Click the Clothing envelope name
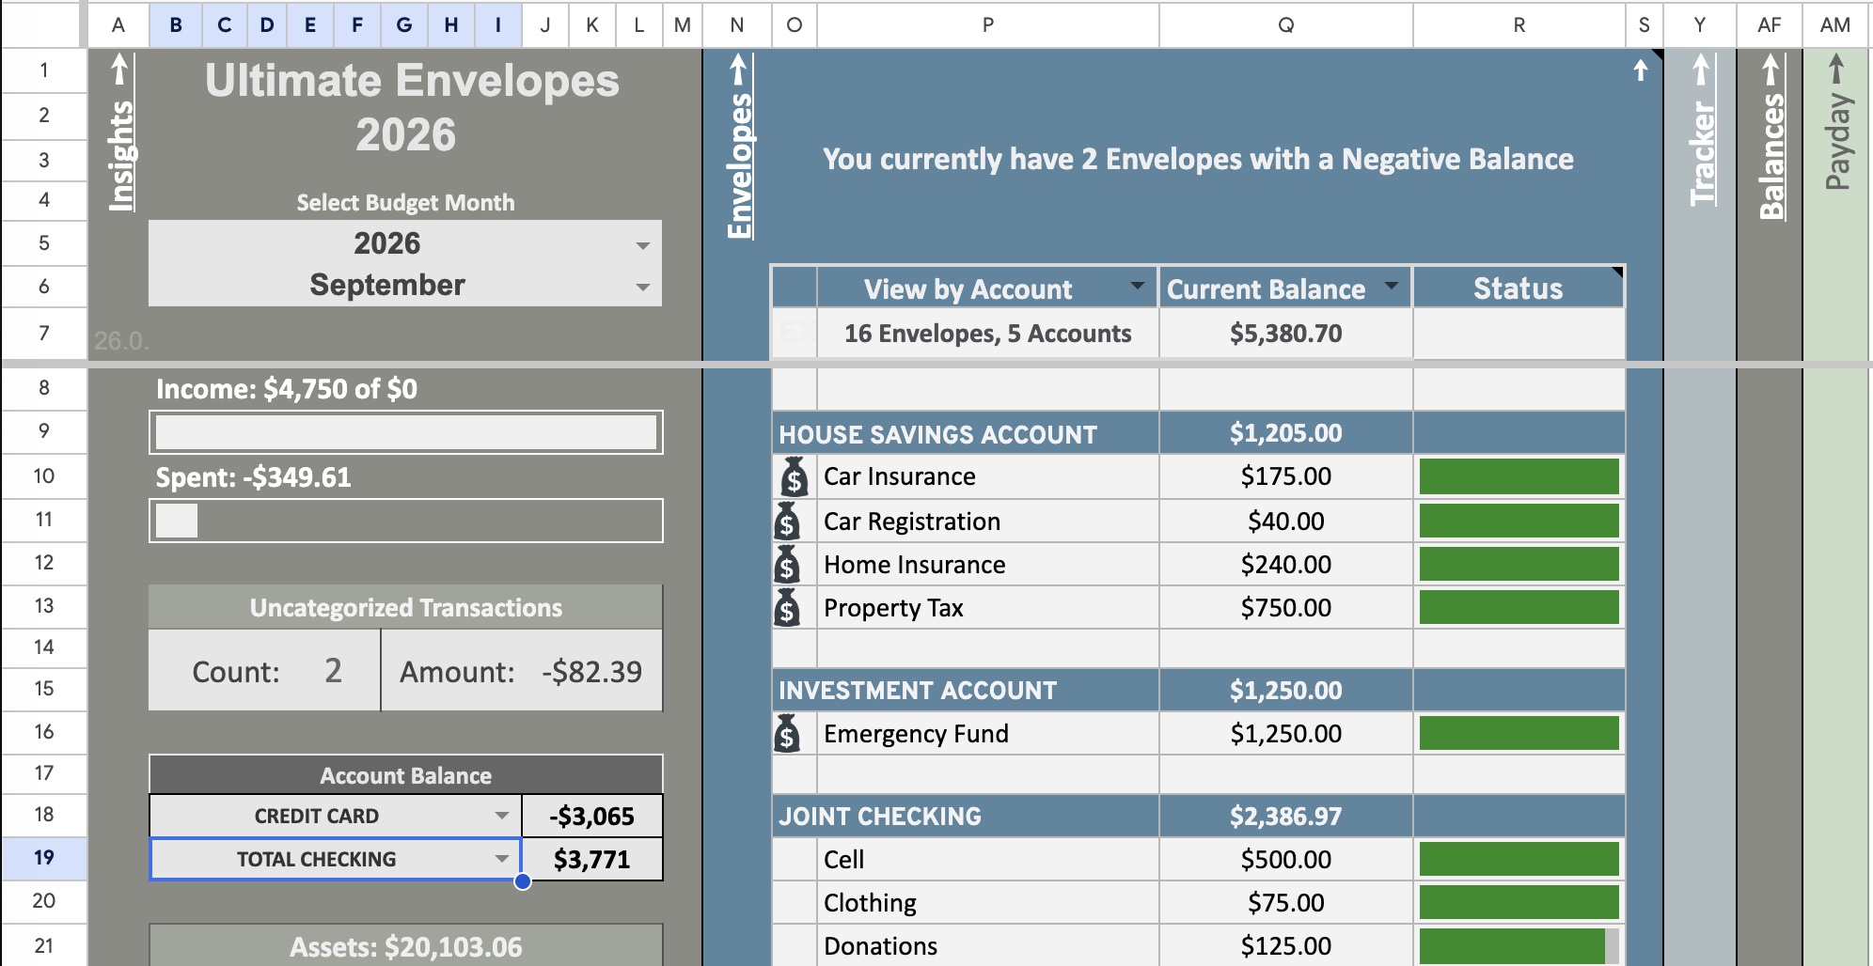This screenshot has width=1873, height=966. (x=870, y=903)
